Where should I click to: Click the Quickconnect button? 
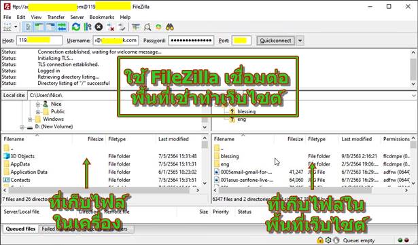point(275,41)
